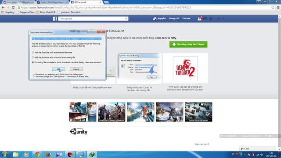Screen dimensions: 281x158
Task: Open third game screenshot with orange soldier
Action: tap(140, 112)
